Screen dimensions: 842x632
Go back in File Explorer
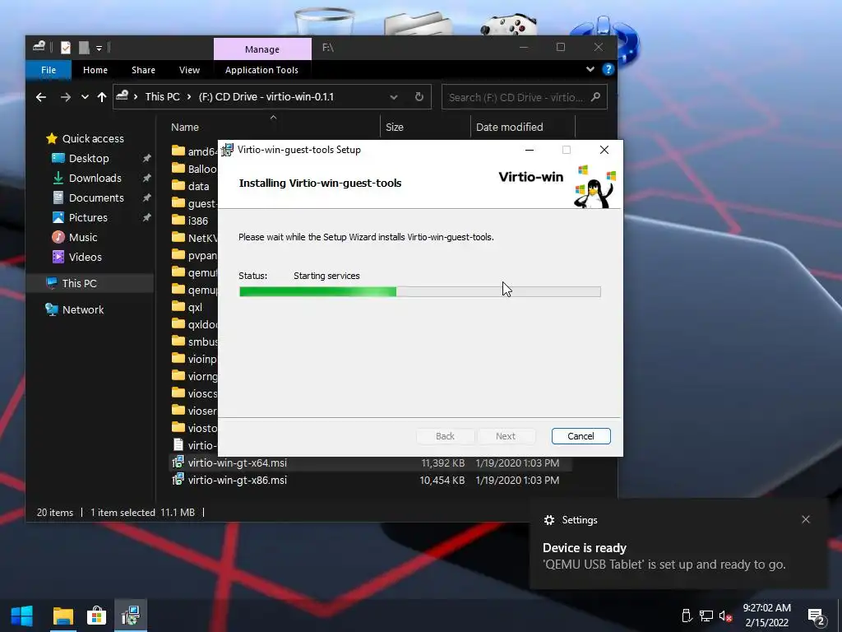click(x=41, y=97)
